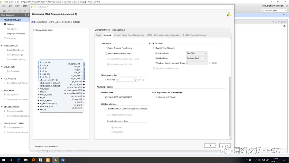Check Include AN/LT Logic
This screenshot has width=289, height=163.
tap(157, 97)
